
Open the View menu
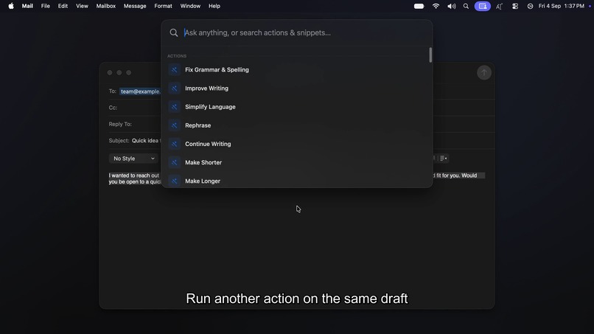tap(82, 6)
